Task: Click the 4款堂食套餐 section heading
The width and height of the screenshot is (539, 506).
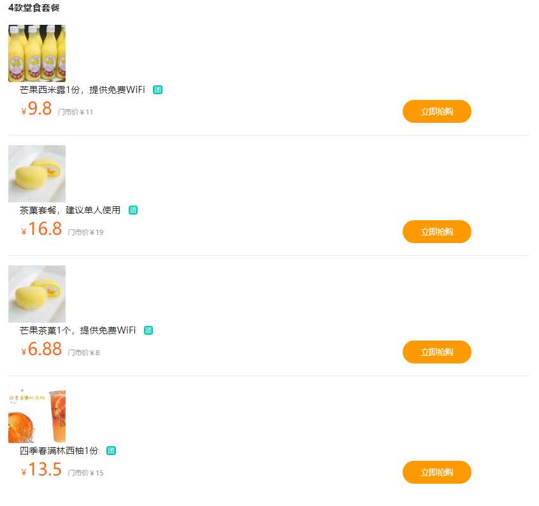Action: [x=34, y=8]
